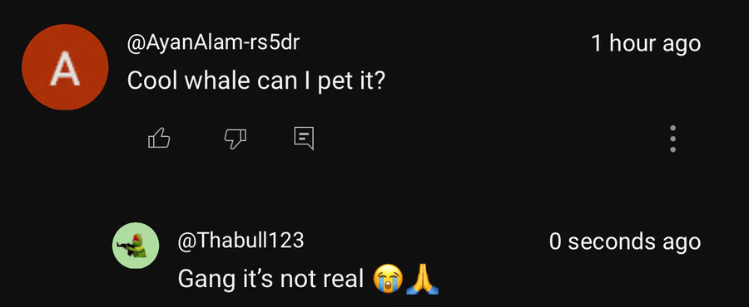Click the praying hands emoji in the reply
This screenshot has width=749, height=307.
click(x=422, y=279)
